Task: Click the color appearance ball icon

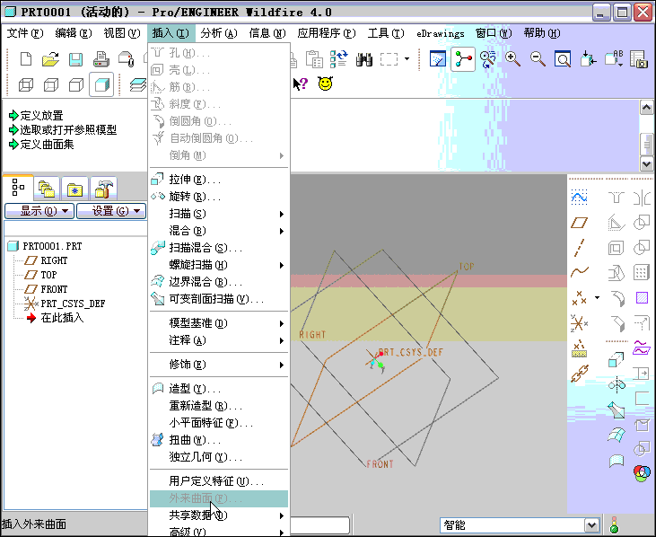Action: coord(642,473)
